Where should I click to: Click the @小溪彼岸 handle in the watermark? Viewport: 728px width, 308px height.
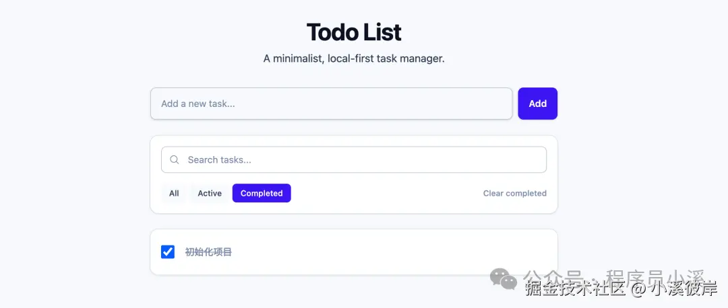click(674, 290)
